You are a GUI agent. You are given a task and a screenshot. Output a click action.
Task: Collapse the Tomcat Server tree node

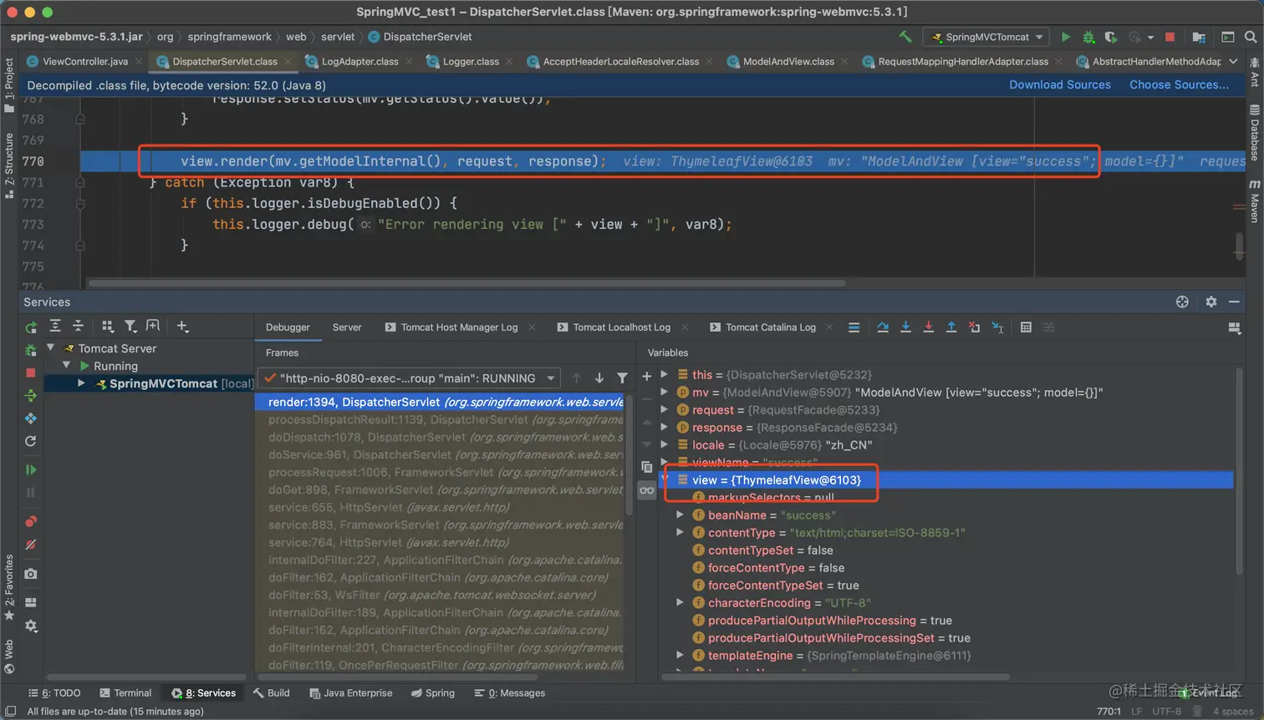pyautogui.click(x=51, y=347)
